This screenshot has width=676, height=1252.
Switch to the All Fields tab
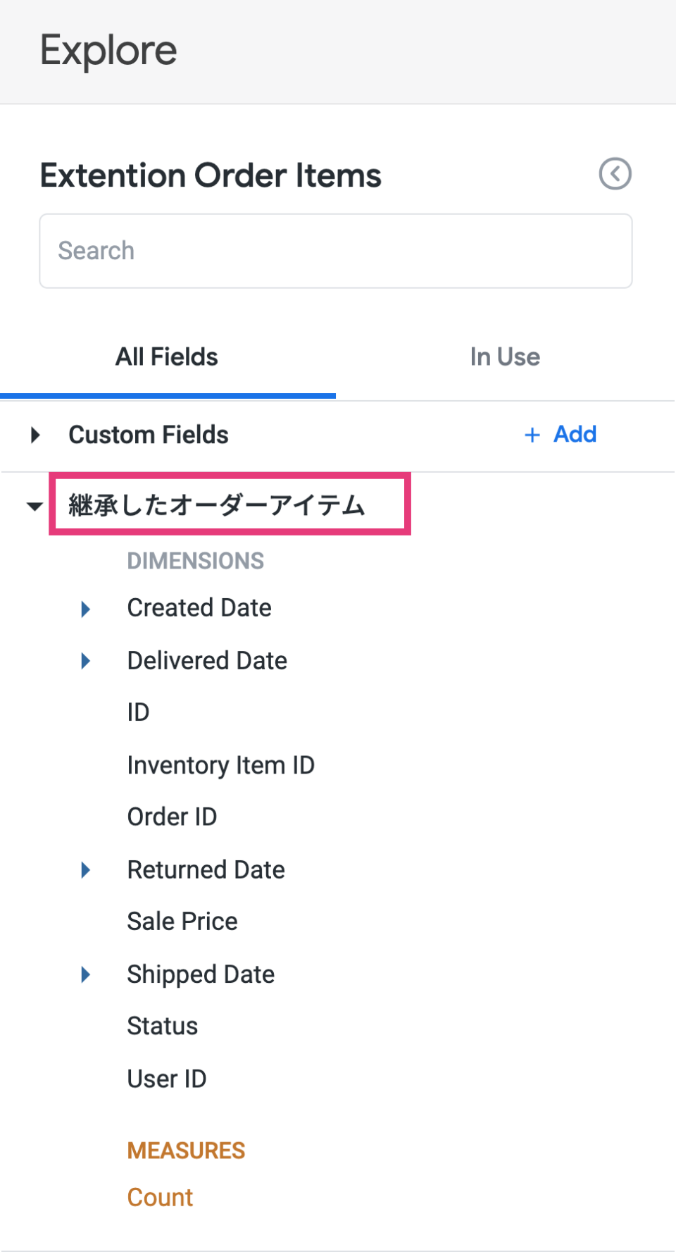168,357
